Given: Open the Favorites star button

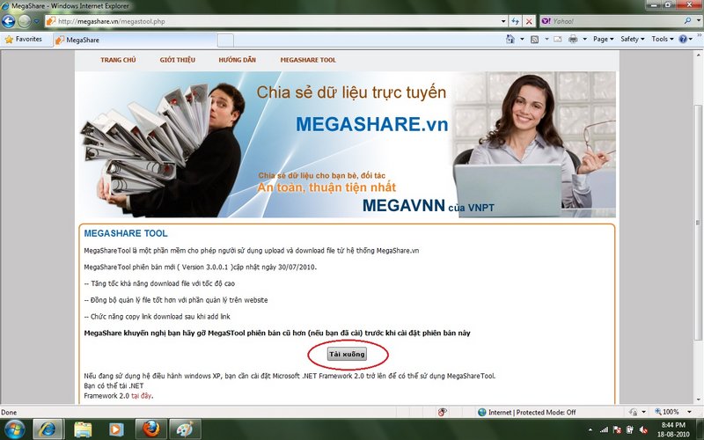Looking at the screenshot, I should 24,40.
